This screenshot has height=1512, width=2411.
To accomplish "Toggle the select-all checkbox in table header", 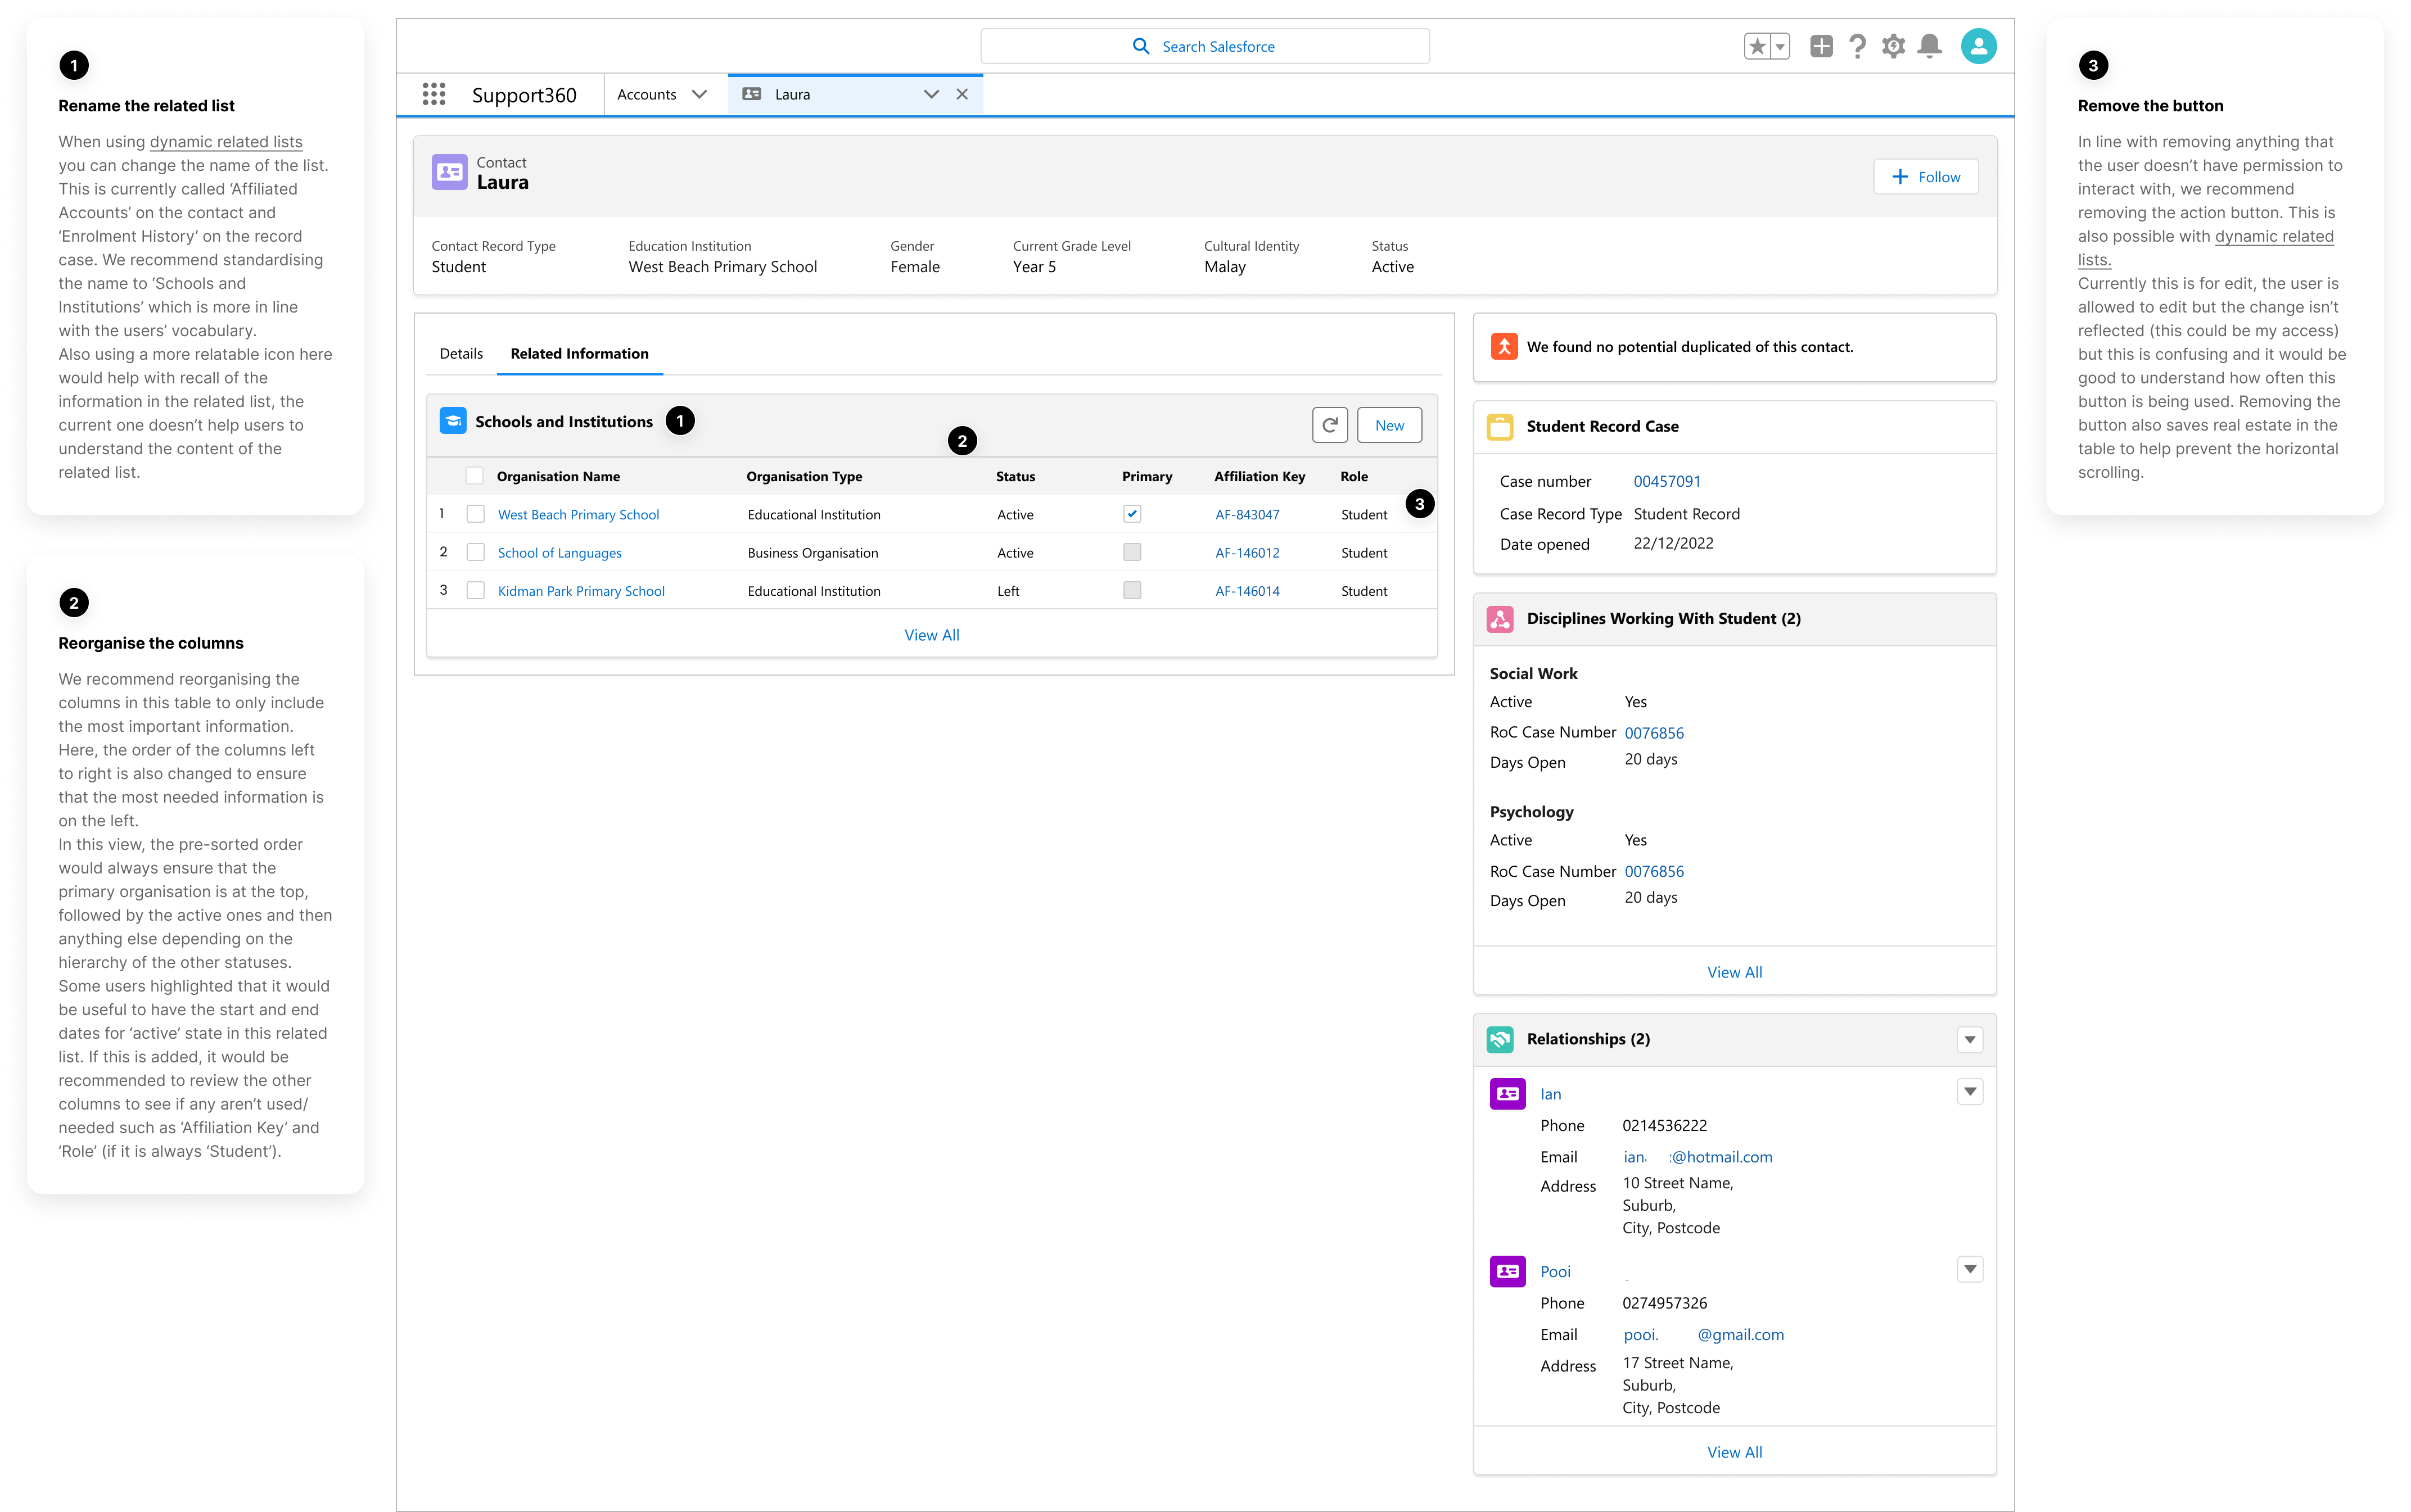I will pyautogui.click(x=475, y=476).
